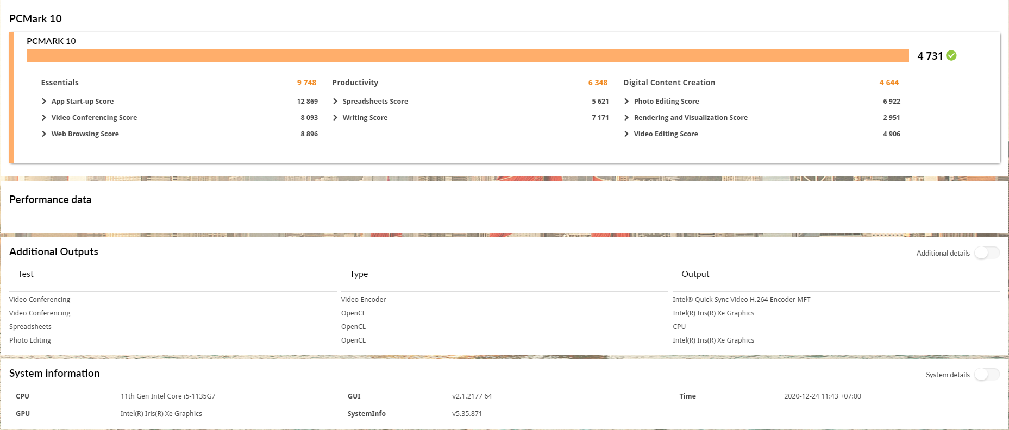Click the Additional Outputs heading
The width and height of the screenshot is (1009, 430).
coord(54,252)
